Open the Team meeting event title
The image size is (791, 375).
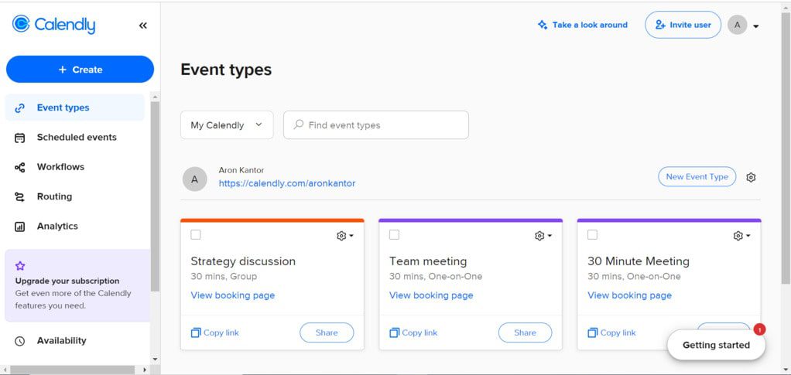[x=428, y=261]
